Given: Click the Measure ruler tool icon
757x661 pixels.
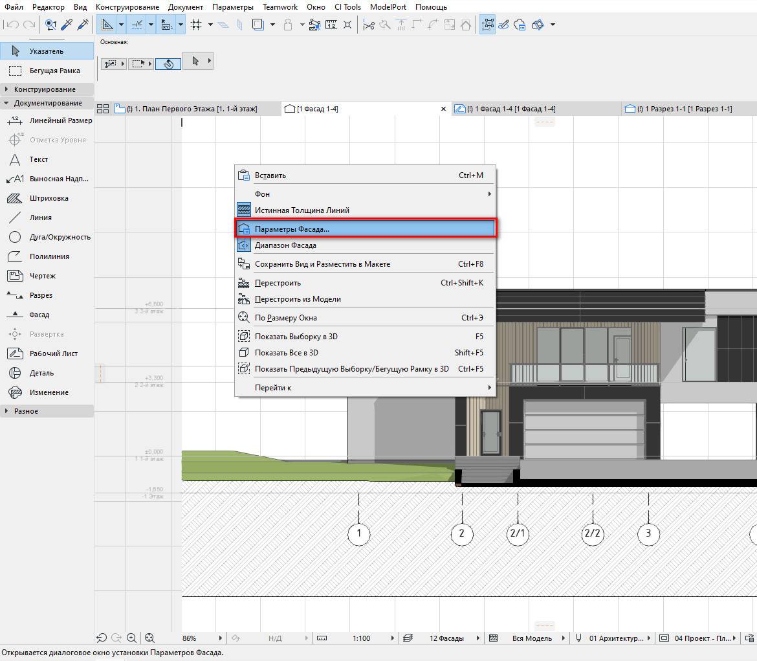Looking at the screenshot, I should (x=331, y=25).
